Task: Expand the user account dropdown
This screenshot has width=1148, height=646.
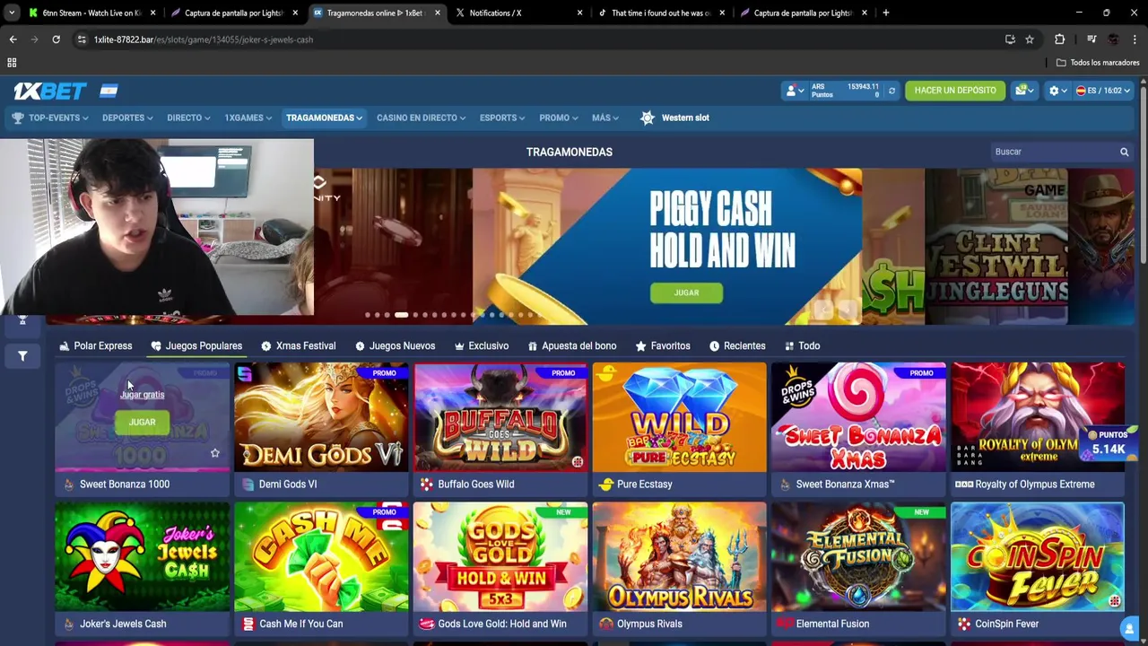Action: coord(795,91)
